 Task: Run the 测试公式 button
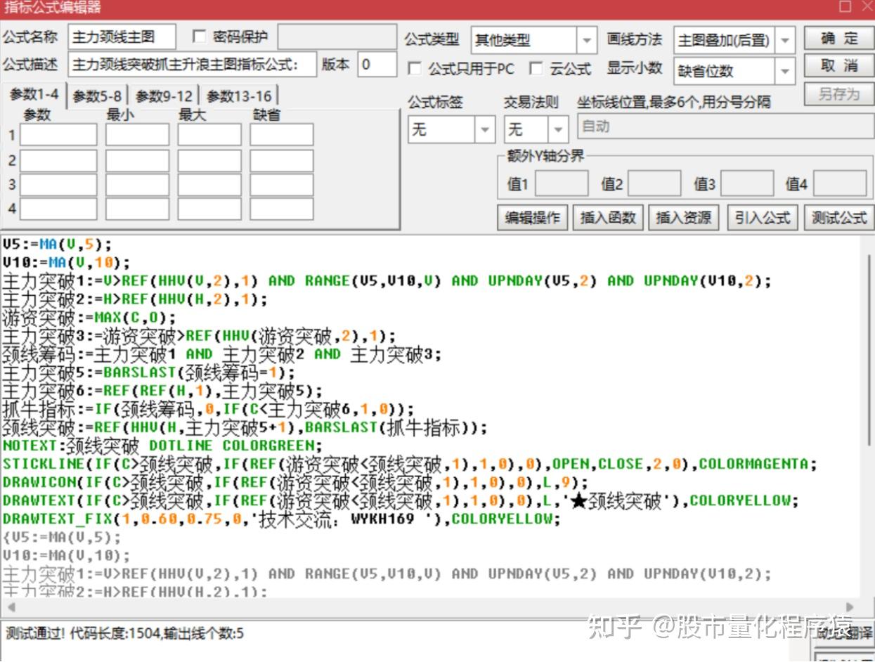(838, 218)
